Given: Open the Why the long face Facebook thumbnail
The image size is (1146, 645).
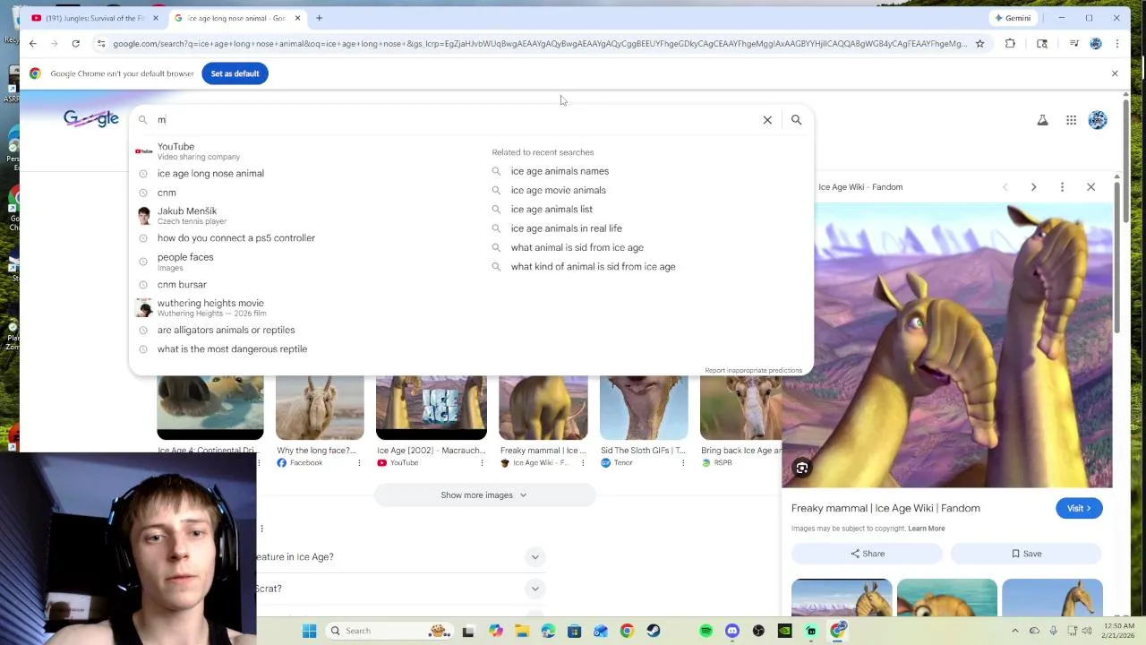Looking at the screenshot, I should [x=320, y=408].
